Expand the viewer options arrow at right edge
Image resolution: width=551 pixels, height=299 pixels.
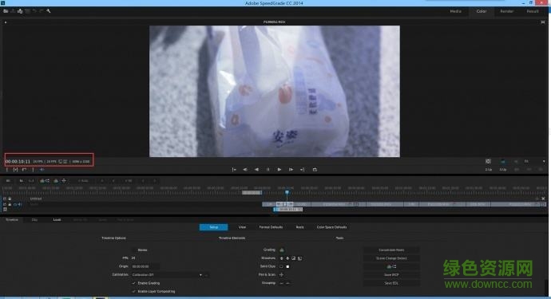pyautogui.click(x=544, y=161)
